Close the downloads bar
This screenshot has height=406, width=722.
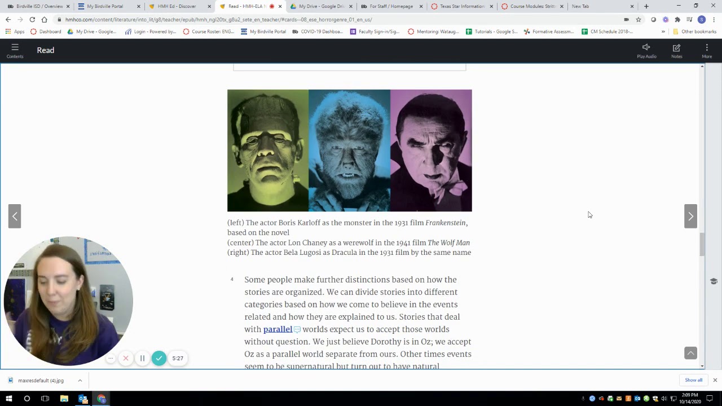[x=715, y=380]
